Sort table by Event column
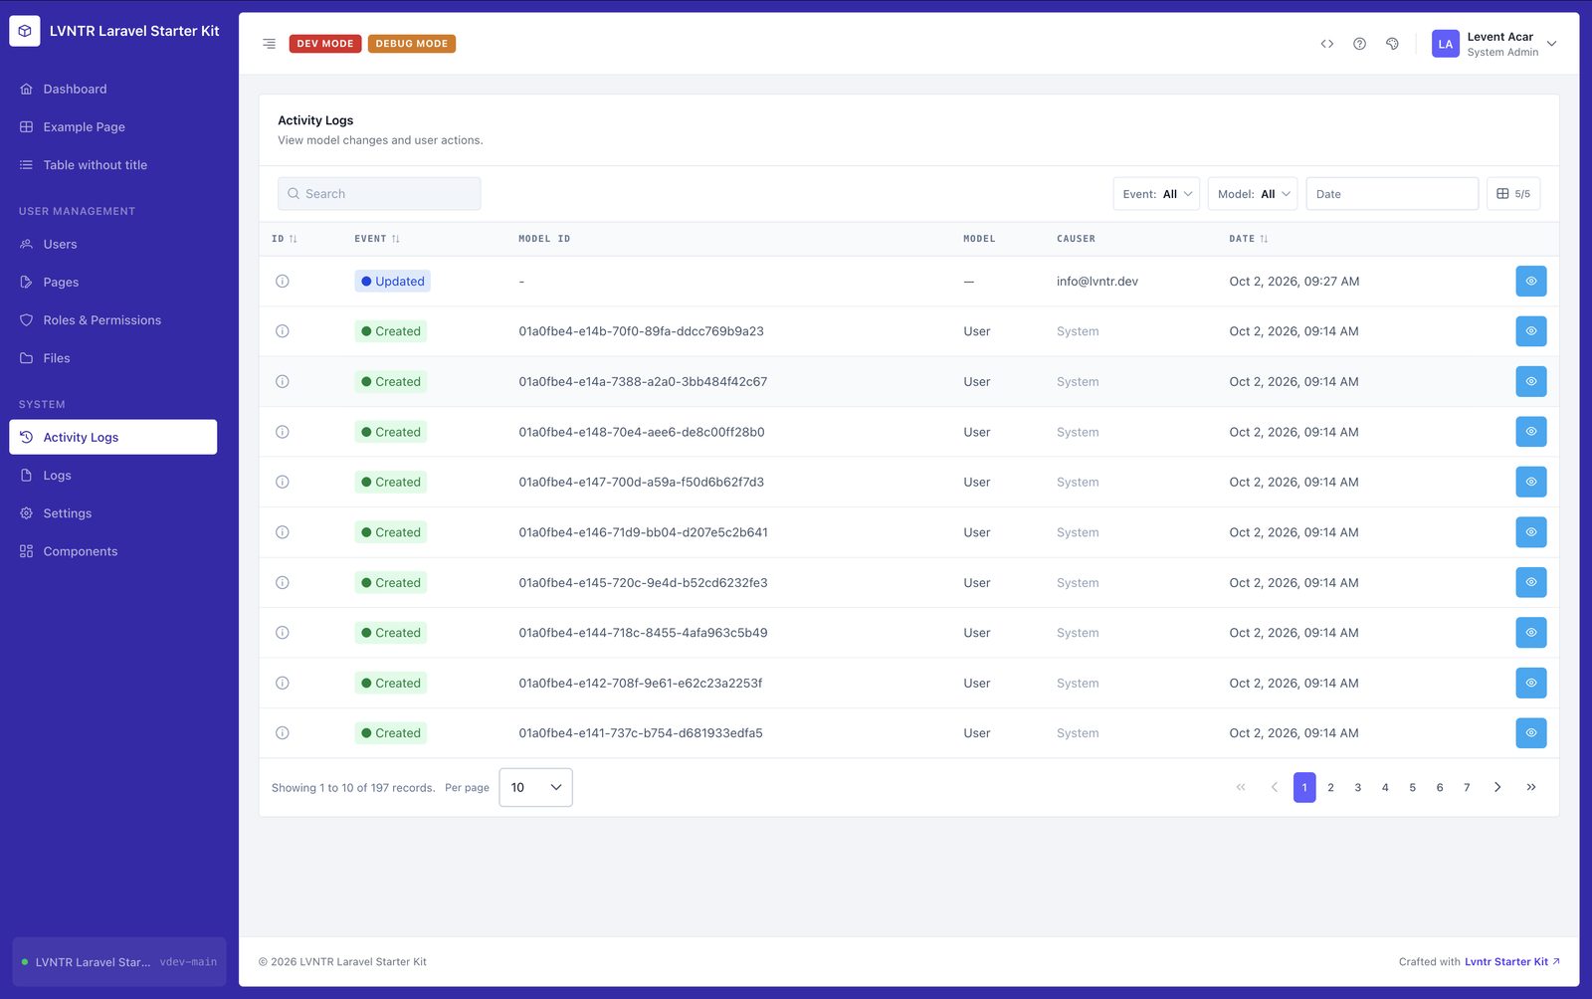This screenshot has width=1592, height=999. click(x=377, y=239)
